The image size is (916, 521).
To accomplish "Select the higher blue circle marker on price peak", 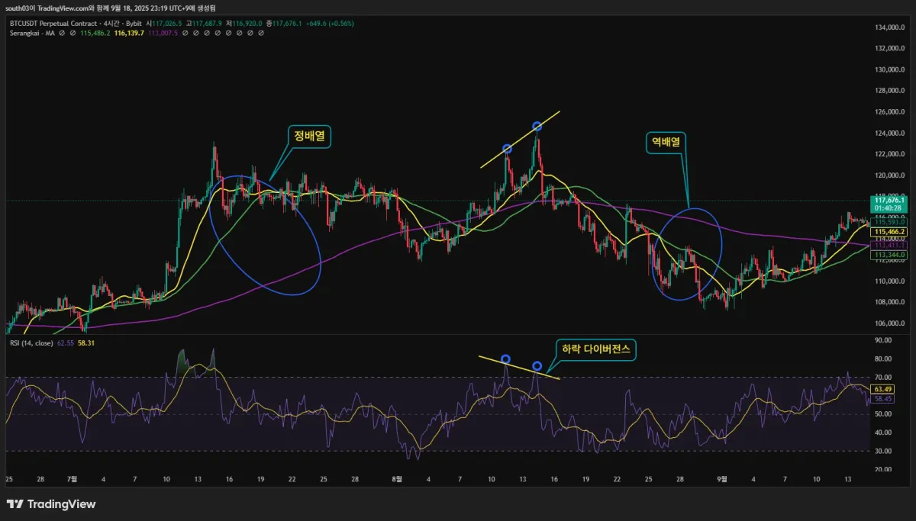I will tap(537, 126).
